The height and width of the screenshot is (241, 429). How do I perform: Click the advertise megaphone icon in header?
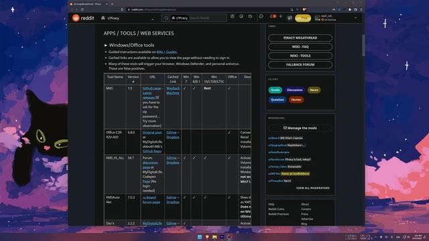pos(290,18)
